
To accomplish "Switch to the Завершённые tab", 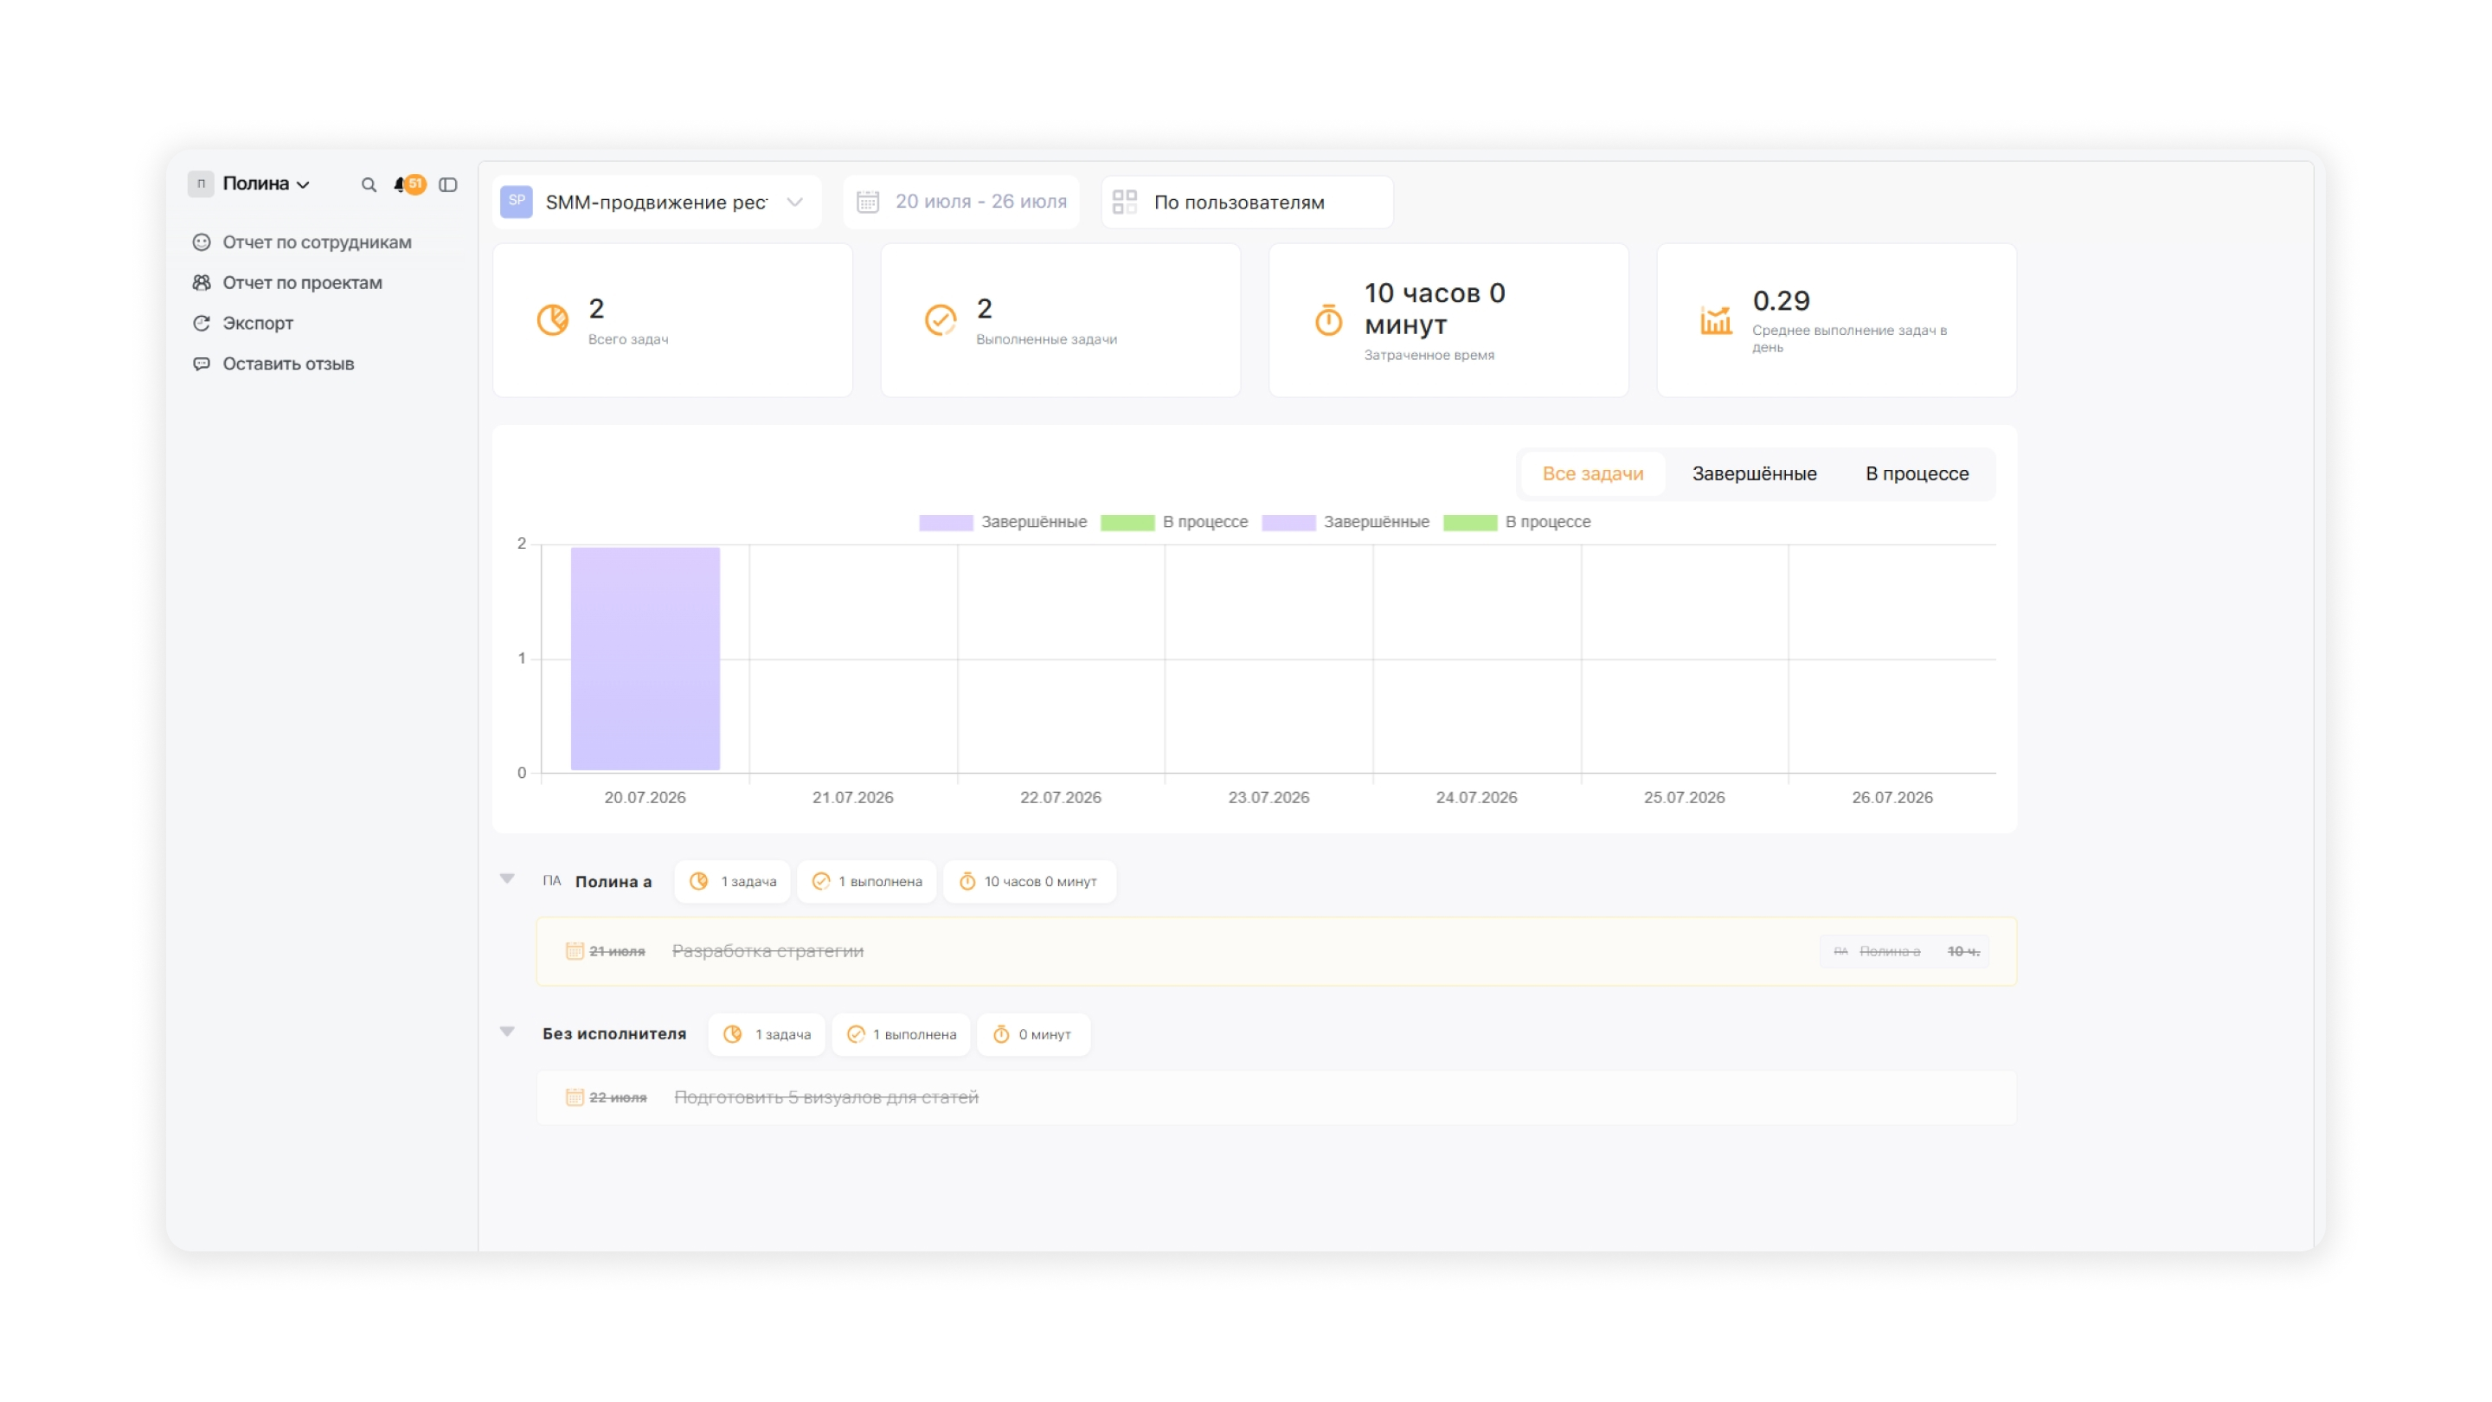I will click(x=1754, y=474).
